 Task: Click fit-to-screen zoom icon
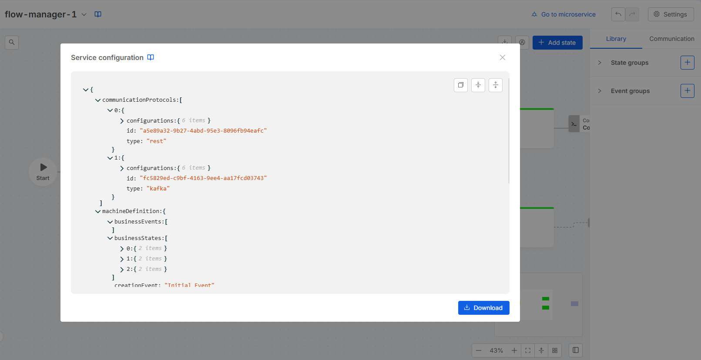528,350
